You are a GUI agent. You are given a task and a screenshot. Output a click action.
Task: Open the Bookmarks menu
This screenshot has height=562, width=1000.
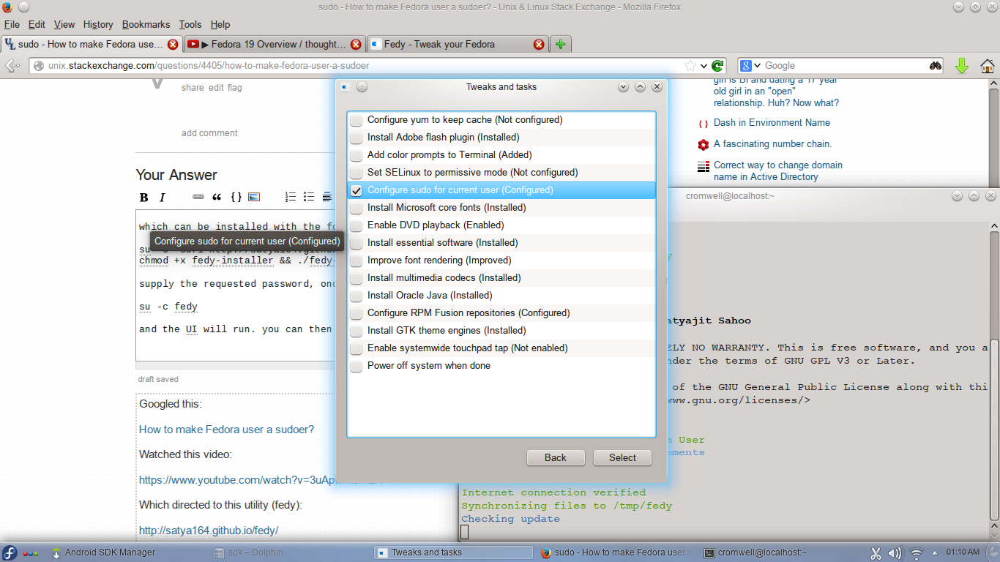(146, 24)
